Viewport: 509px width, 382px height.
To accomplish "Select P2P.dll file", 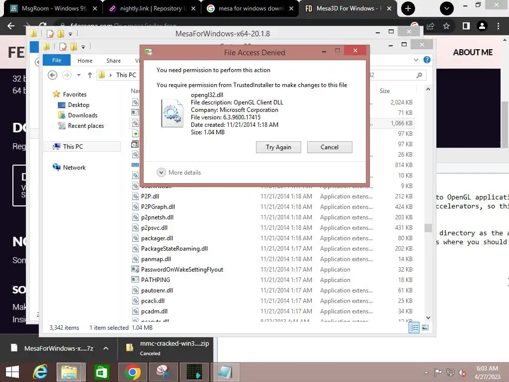I will 150,196.
